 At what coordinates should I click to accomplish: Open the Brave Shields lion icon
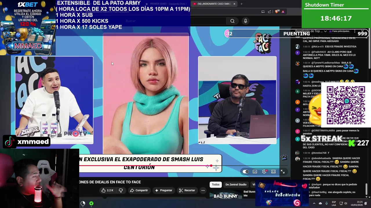coord(277,12)
